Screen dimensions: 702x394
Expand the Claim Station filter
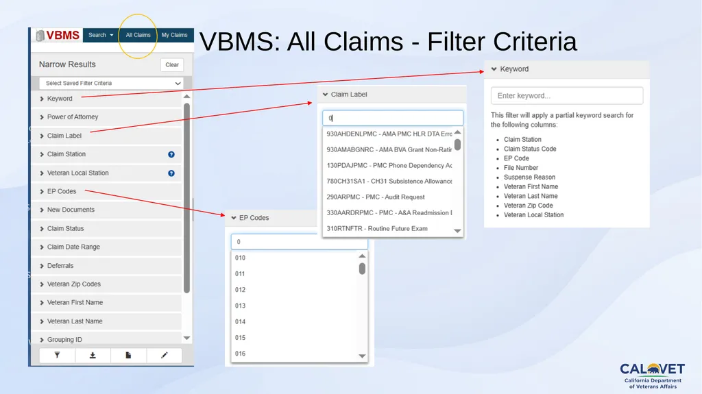(106, 154)
